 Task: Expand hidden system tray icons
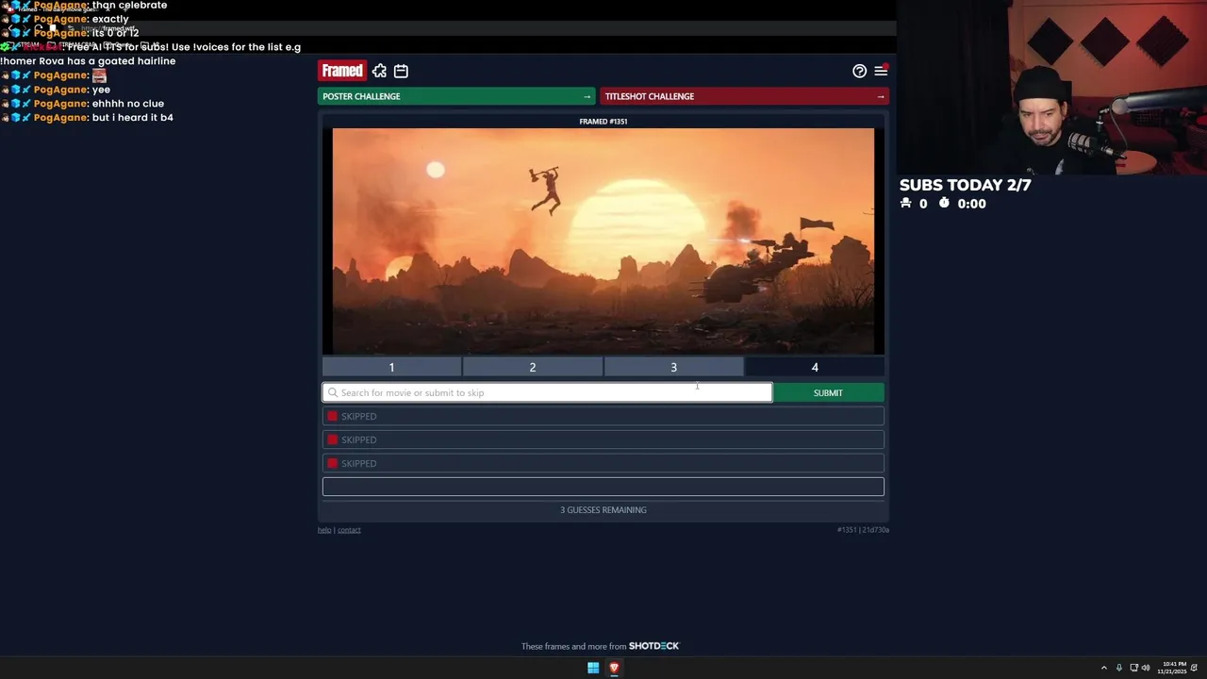point(1103,668)
